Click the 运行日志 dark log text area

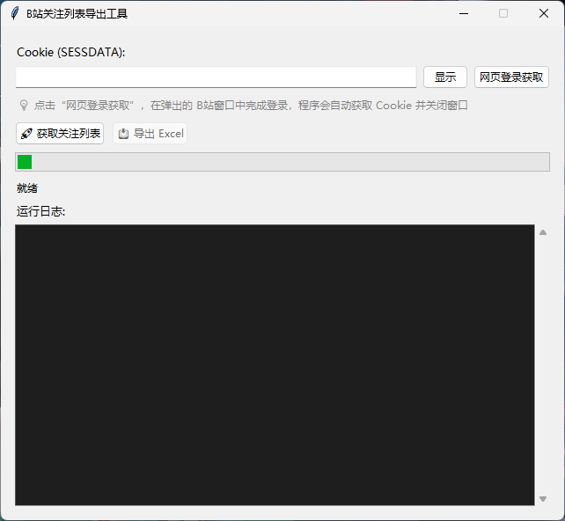point(275,364)
